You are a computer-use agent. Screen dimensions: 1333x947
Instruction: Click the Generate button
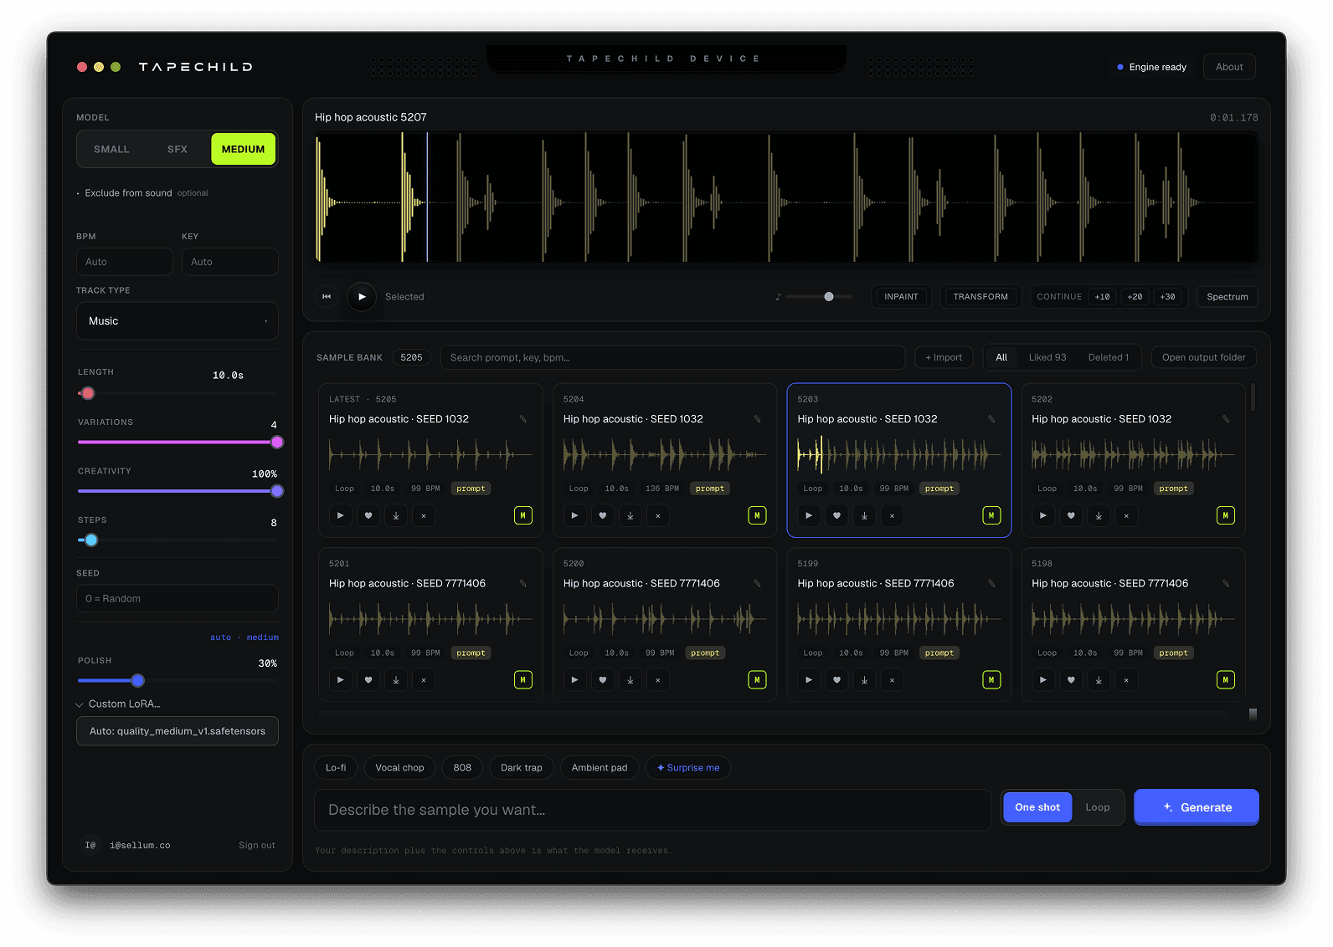[1197, 807]
